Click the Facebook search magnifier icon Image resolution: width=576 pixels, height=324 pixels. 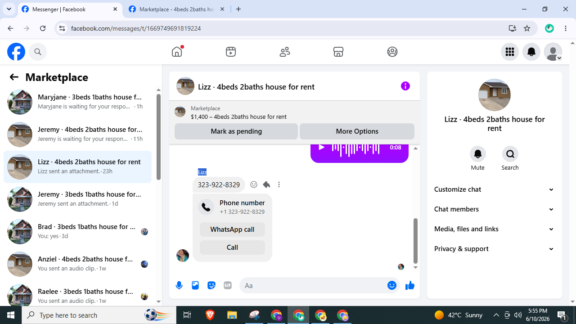(38, 52)
